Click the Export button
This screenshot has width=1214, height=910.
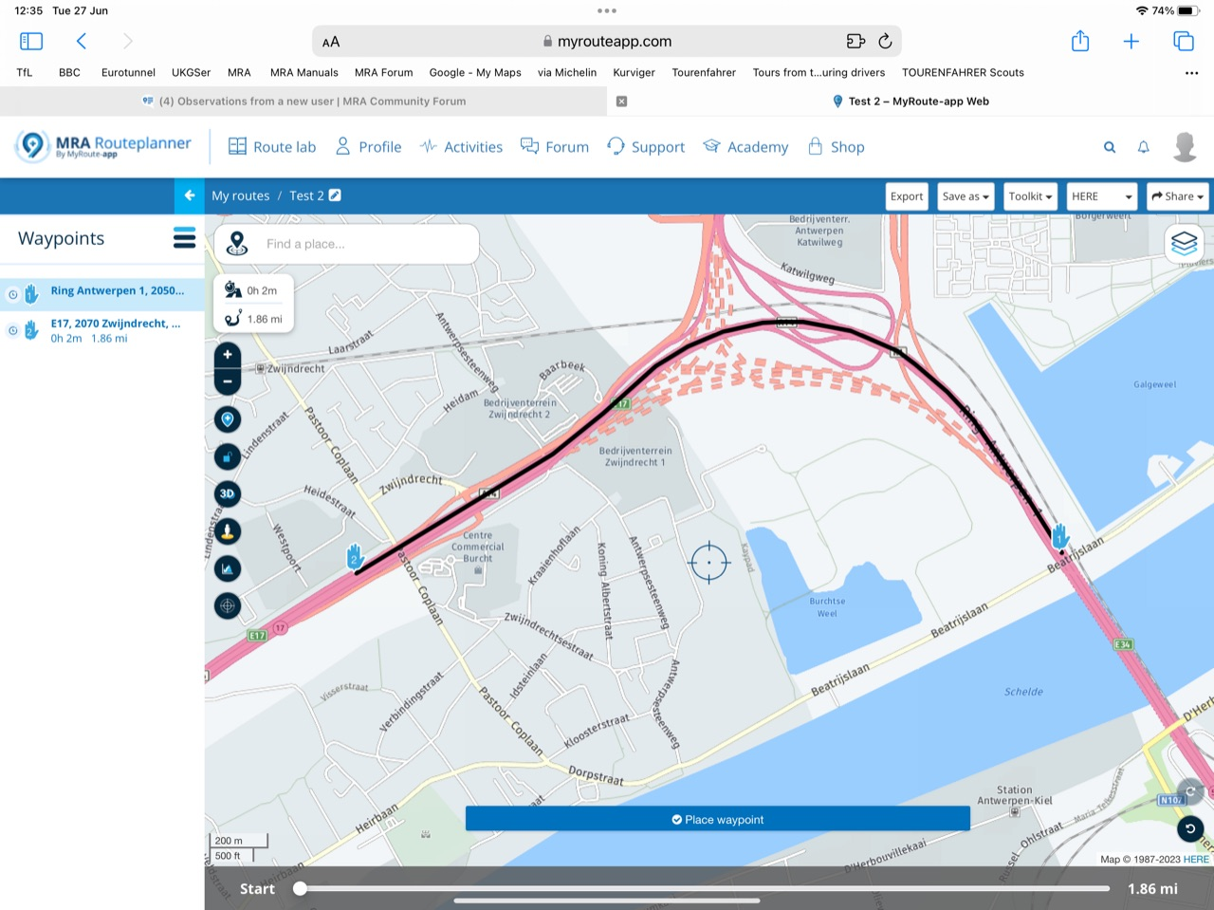[907, 196]
